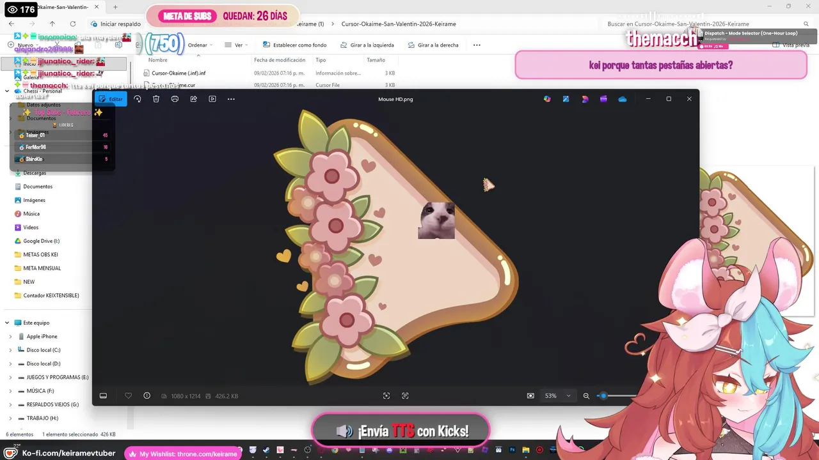Expand Disco local (C:) node

click(10, 350)
